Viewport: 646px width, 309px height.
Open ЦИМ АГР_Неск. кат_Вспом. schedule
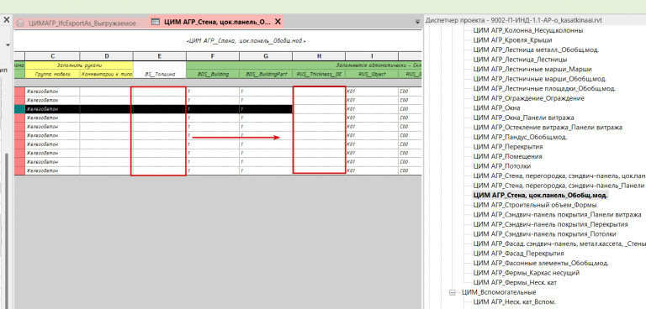pyautogui.click(x=515, y=302)
